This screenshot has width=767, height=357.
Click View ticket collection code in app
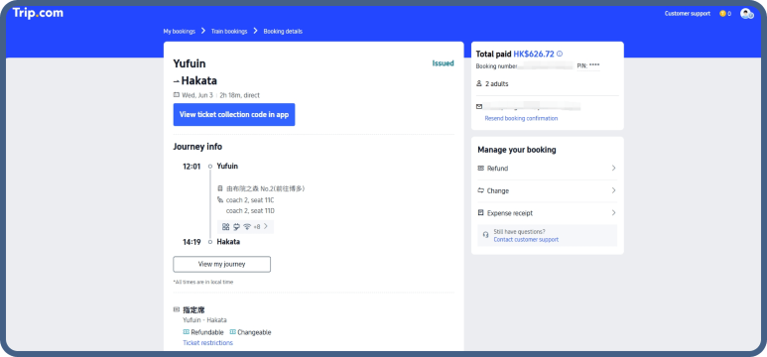click(x=234, y=114)
